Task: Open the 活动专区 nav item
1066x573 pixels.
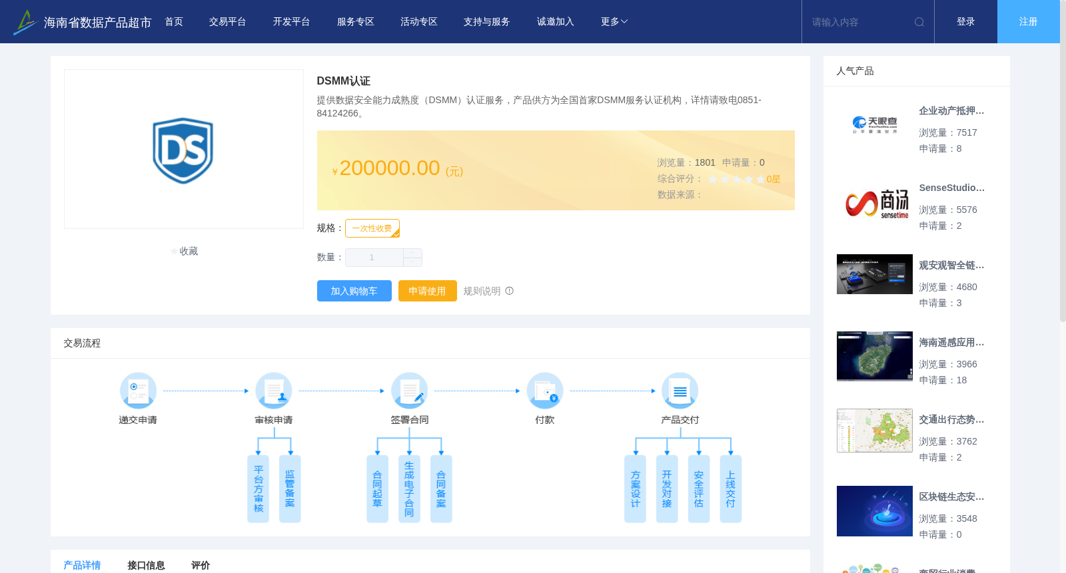Action: click(x=419, y=22)
